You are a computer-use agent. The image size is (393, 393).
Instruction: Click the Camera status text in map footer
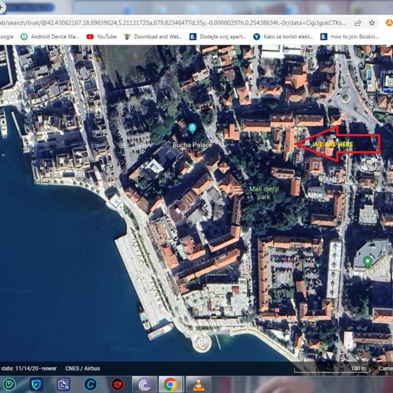[386, 368]
